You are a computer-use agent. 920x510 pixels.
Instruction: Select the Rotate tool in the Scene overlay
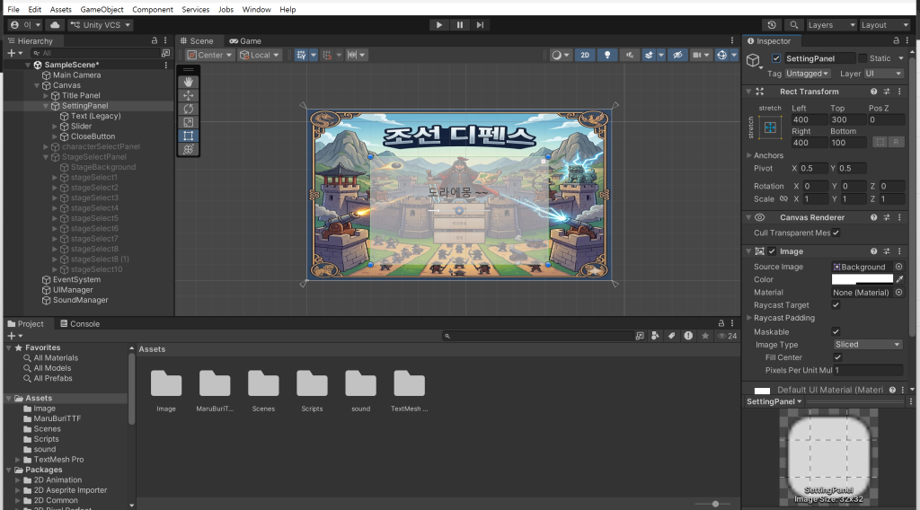pyautogui.click(x=188, y=109)
